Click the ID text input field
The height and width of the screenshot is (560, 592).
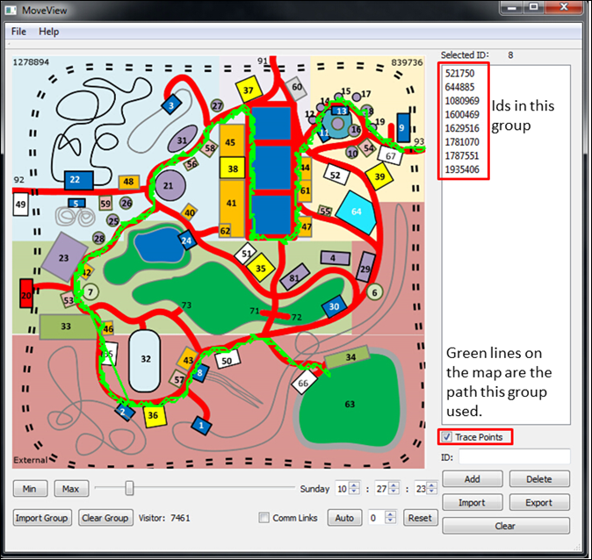514,457
